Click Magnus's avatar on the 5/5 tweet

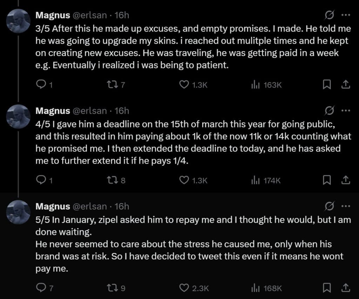click(x=19, y=211)
